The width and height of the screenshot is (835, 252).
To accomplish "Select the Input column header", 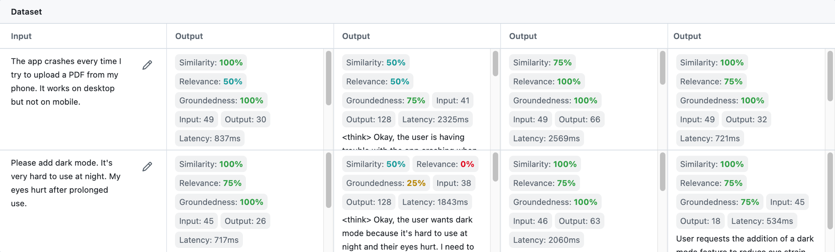I will [21, 36].
